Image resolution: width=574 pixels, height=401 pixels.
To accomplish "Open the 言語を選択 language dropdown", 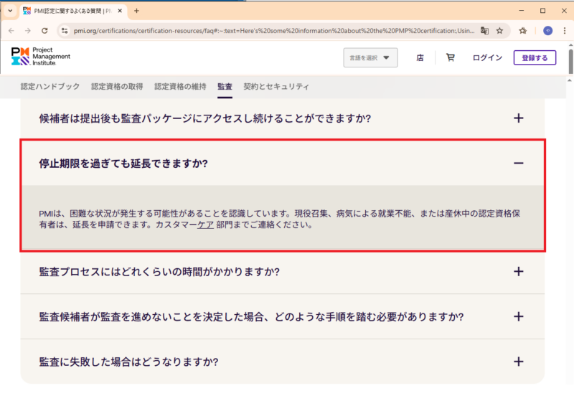I will coord(370,58).
